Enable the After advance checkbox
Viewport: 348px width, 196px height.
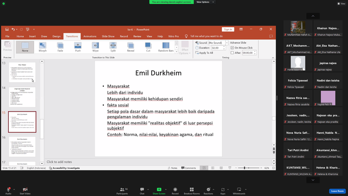pyautogui.click(x=232, y=53)
